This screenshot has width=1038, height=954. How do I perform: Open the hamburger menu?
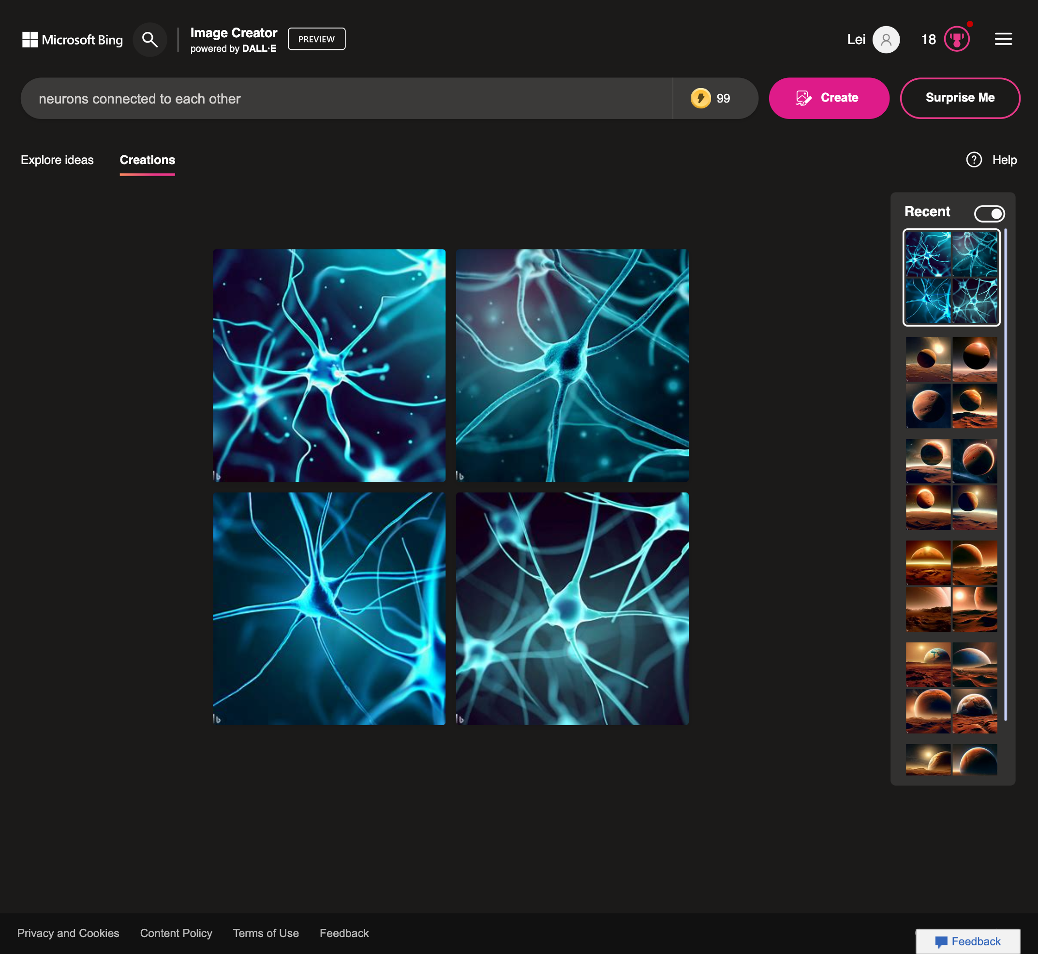[x=1004, y=39]
